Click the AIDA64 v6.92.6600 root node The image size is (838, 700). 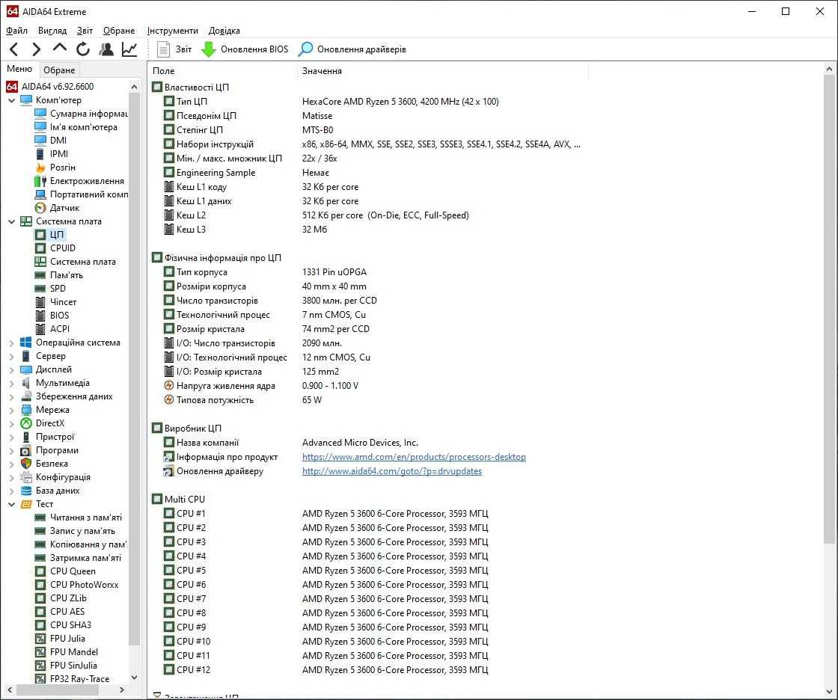[50, 86]
